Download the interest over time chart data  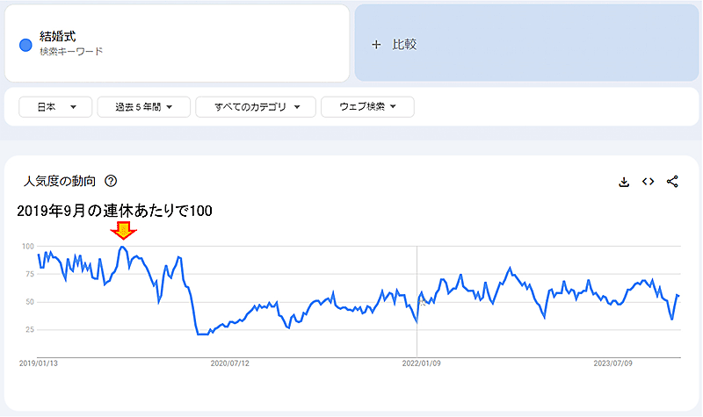pyautogui.click(x=624, y=182)
